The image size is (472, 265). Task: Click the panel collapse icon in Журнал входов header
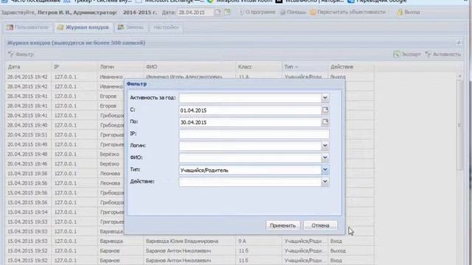pos(459,43)
